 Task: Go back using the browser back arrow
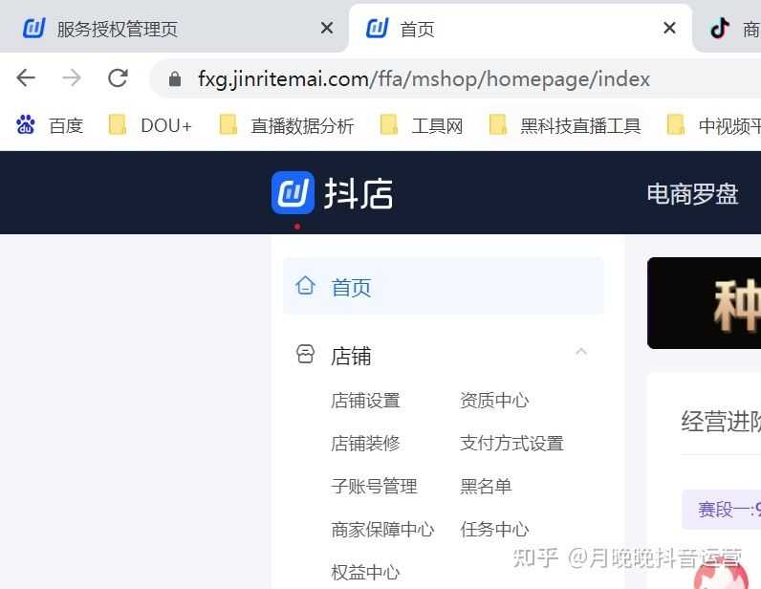click(x=26, y=77)
